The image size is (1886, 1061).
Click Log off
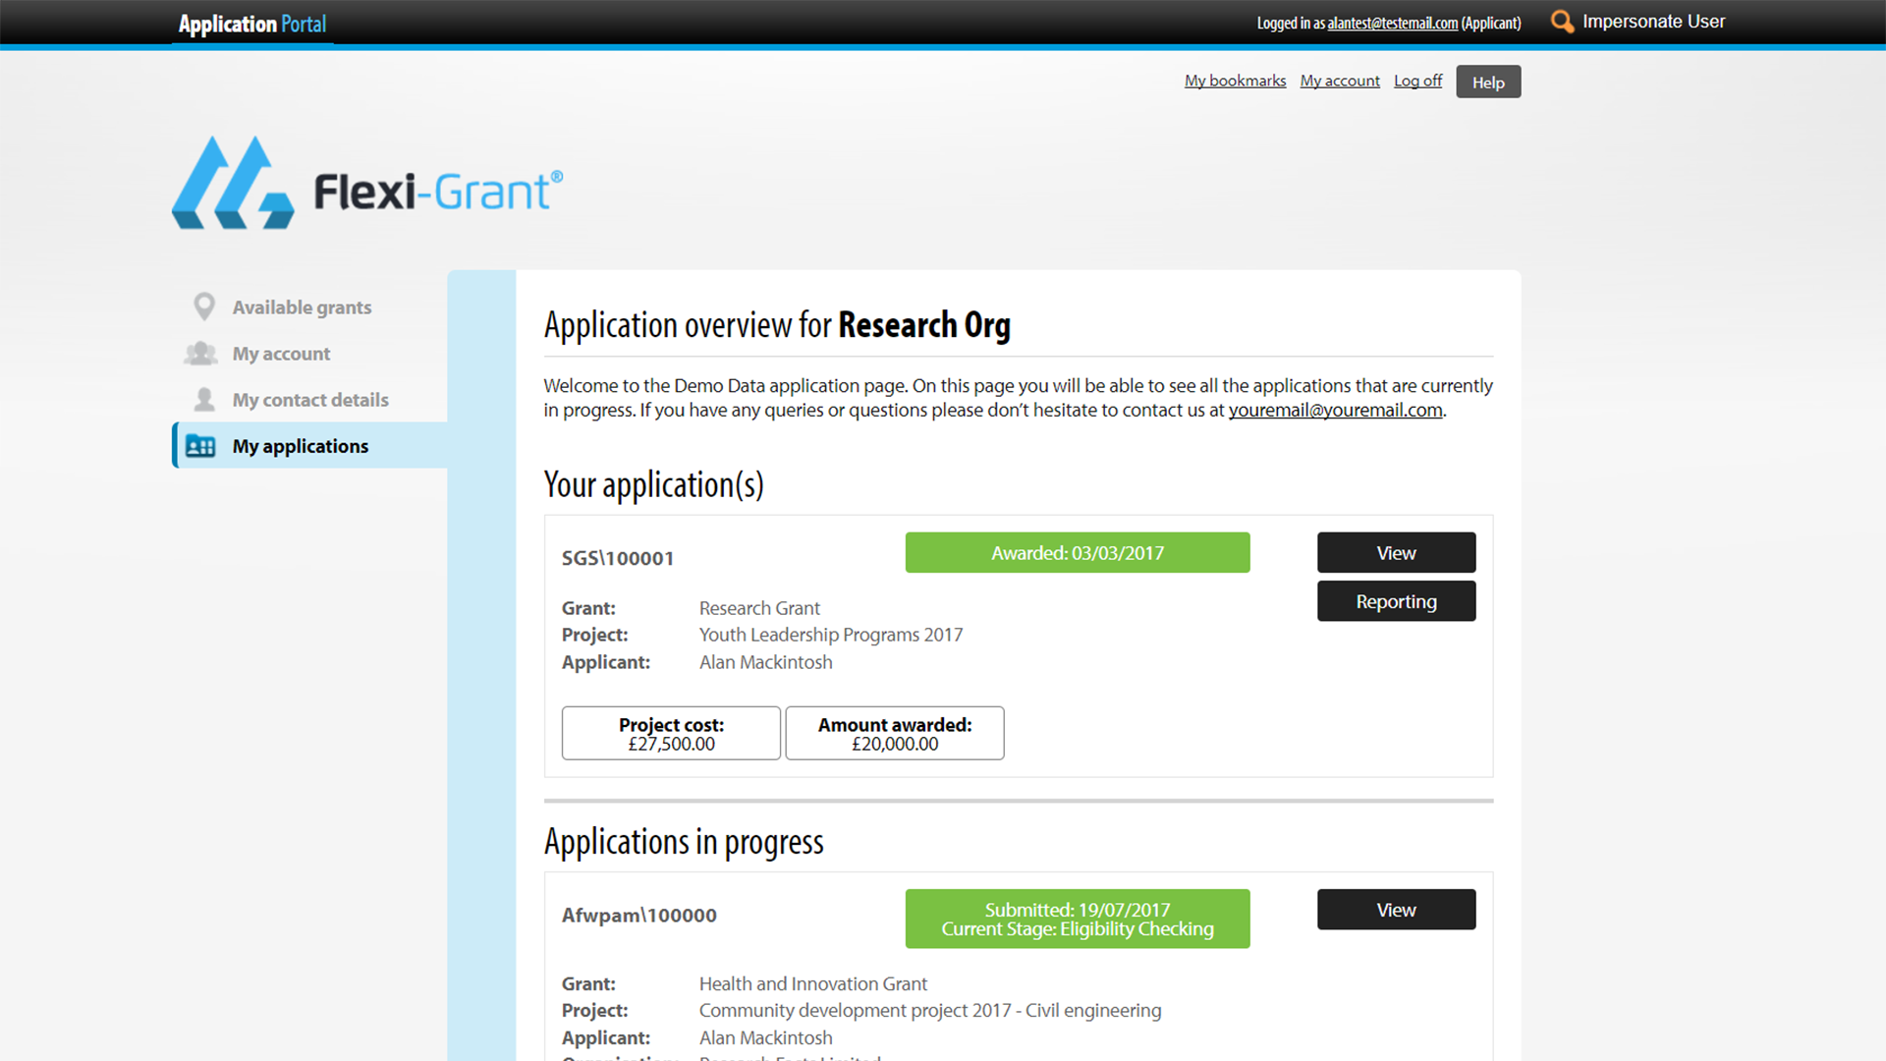(x=1417, y=81)
